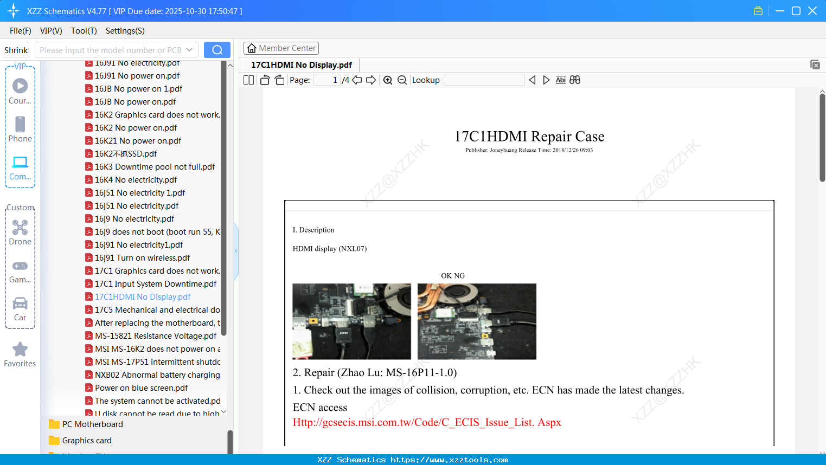Open 16j91 Turn on wireless.pdf
Image resolution: width=826 pixels, height=465 pixels.
tap(138, 258)
